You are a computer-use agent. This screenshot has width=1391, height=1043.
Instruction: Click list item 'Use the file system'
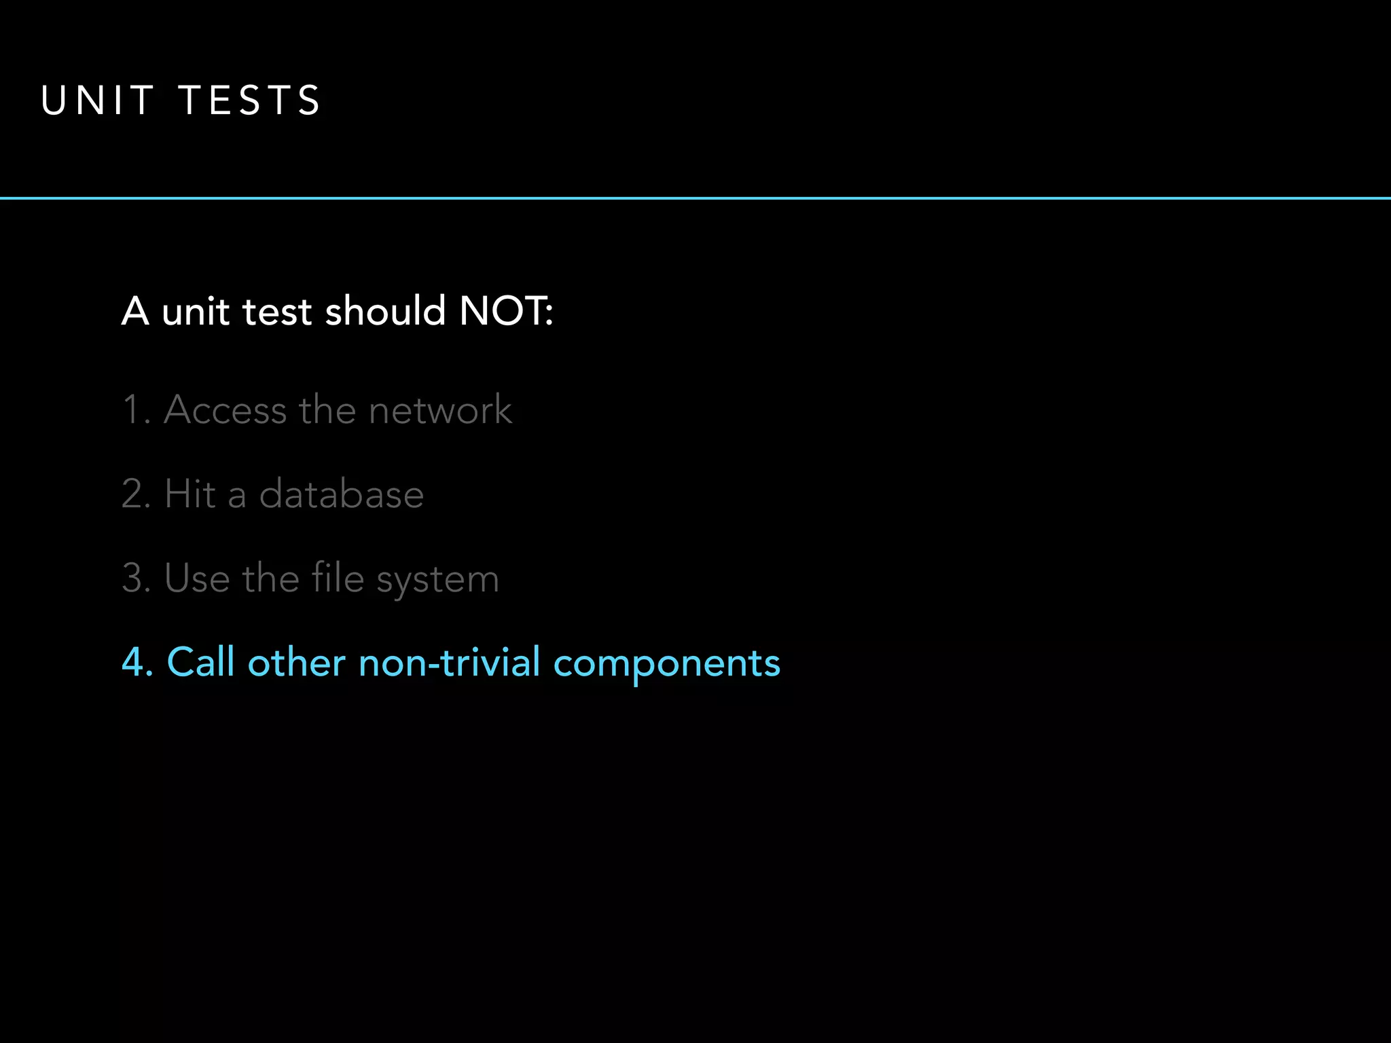pos(311,579)
